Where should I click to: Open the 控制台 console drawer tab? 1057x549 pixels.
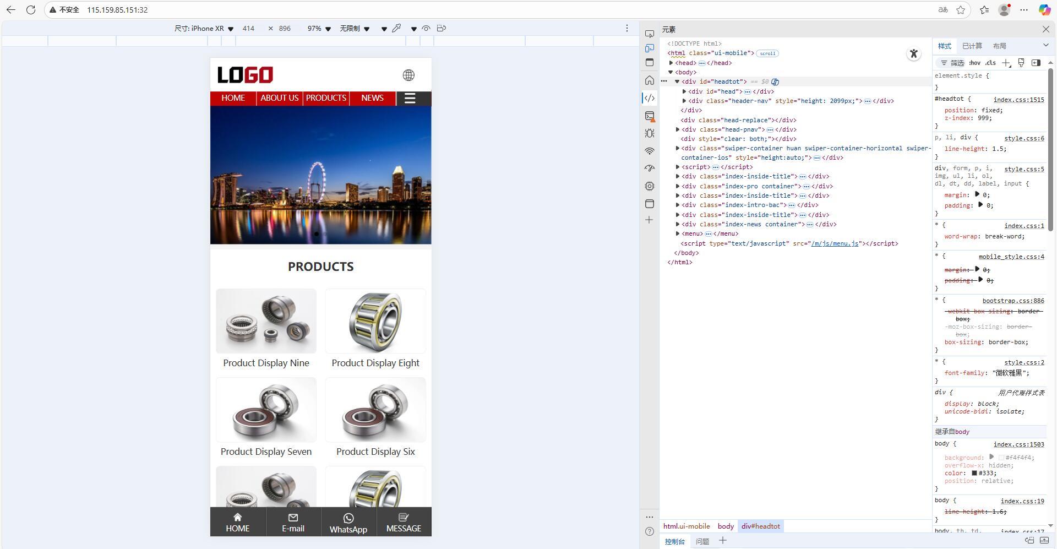click(675, 541)
